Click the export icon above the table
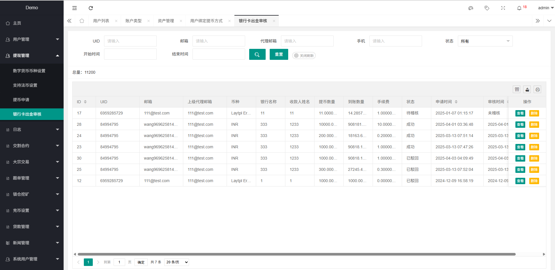This screenshot has width=555, height=270. pos(527,90)
